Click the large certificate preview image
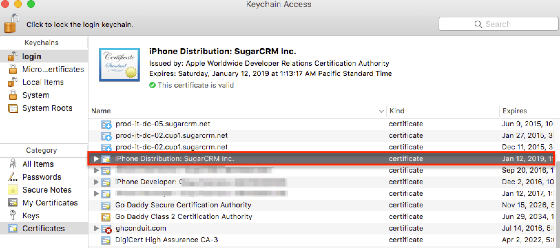 (x=119, y=64)
